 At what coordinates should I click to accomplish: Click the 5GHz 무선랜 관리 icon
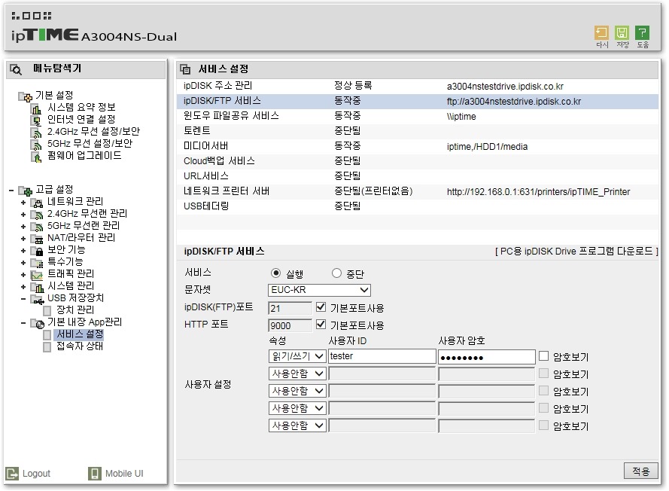click(37, 227)
